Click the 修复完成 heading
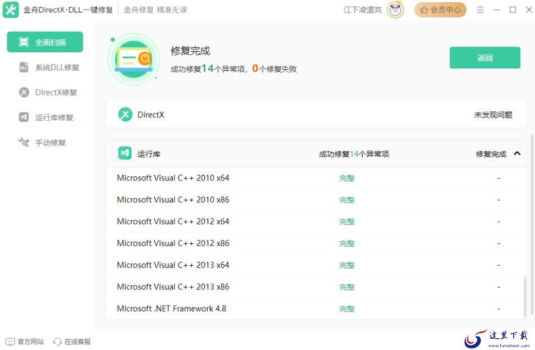 tap(190, 51)
